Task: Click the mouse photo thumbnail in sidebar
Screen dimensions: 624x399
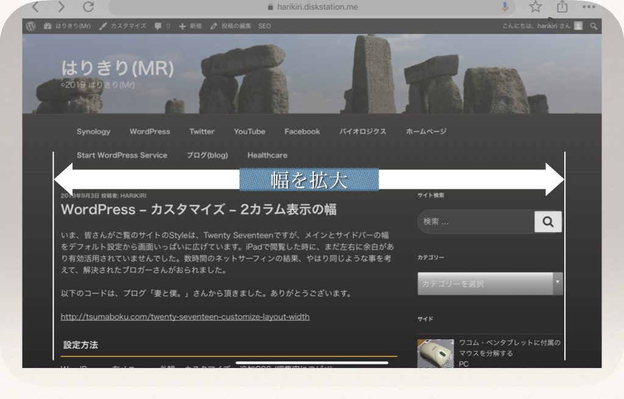Action: tap(435, 354)
